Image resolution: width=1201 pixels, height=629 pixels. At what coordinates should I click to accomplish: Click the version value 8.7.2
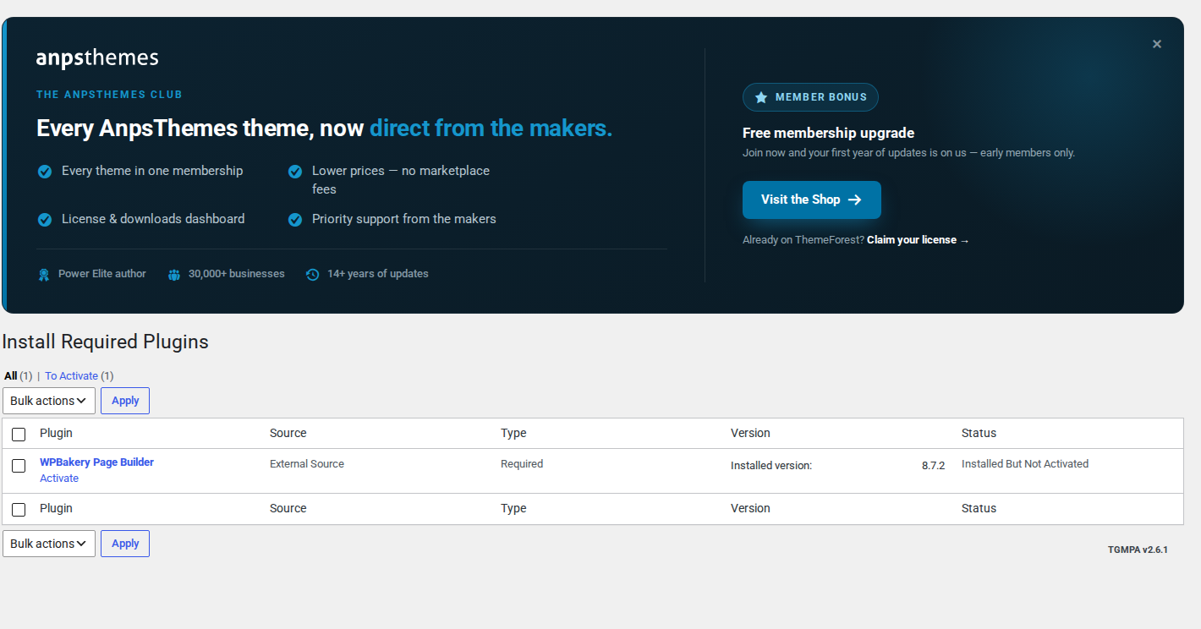(933, 466)
